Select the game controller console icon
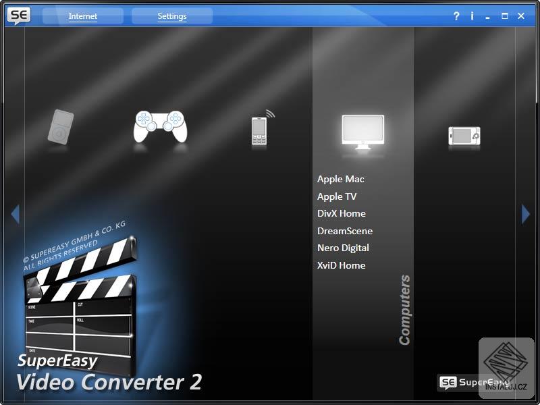 (161, 126)
